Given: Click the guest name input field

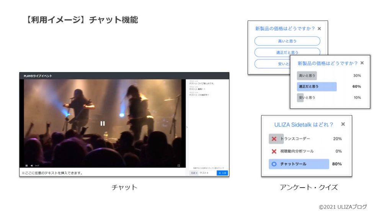Looking at the screenshot, I should point(207,173).
